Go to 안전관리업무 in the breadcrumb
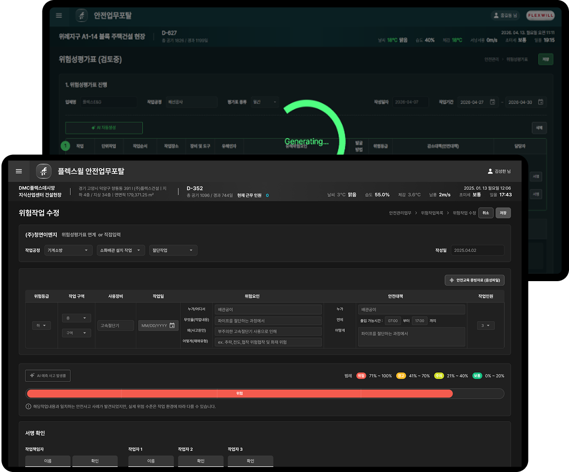The image size is (569, 472). coord(400,213)
